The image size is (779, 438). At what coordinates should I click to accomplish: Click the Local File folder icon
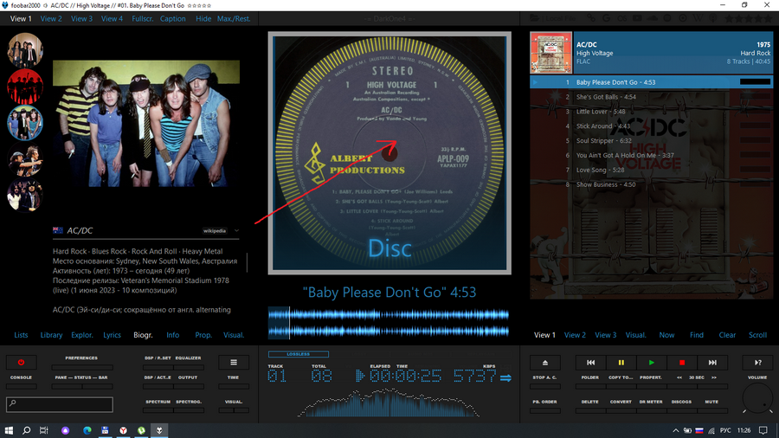point(534,18)
